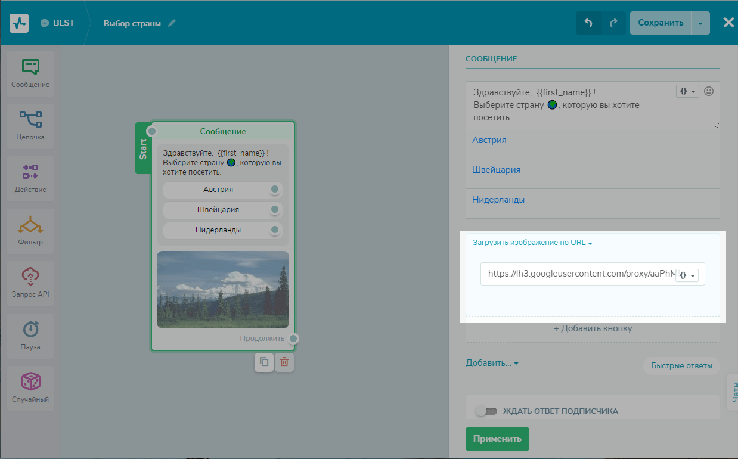
Task: Edit the Швейцария button in panel
Action: click(x=593, y=173)
